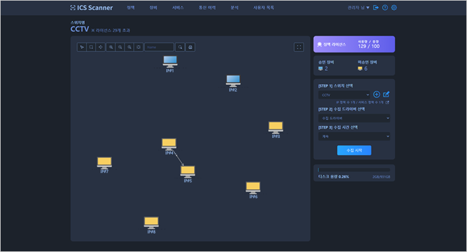This screenshot has width=467, height=252.
Task: Select the pointer arrow tool in toolbar
Action: [81, 47]
